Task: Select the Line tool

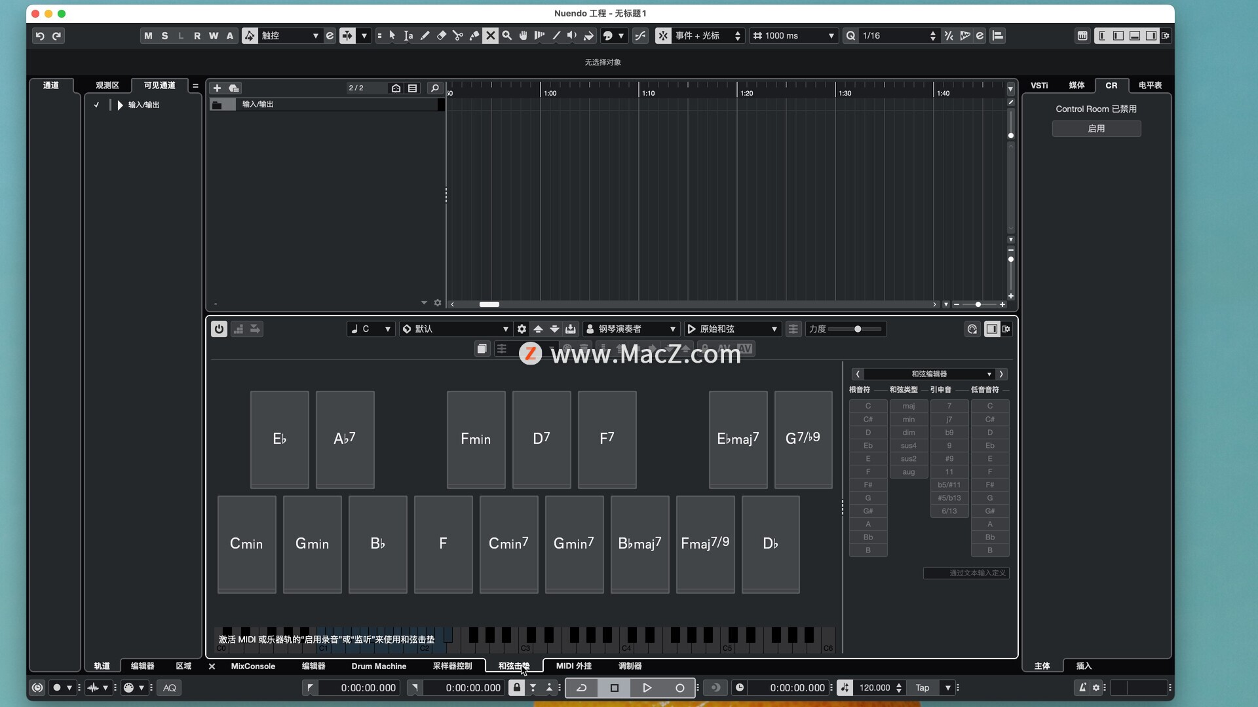Action: tap(556, 35)
